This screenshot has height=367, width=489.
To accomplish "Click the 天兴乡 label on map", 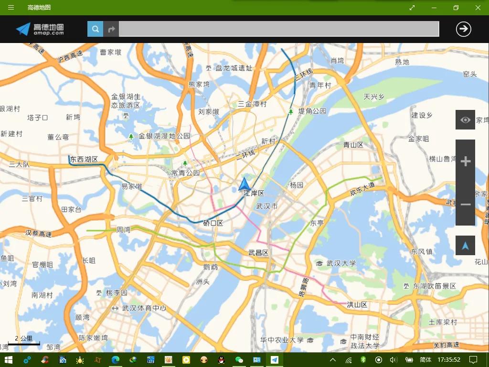I will click(x=373, y=97).
